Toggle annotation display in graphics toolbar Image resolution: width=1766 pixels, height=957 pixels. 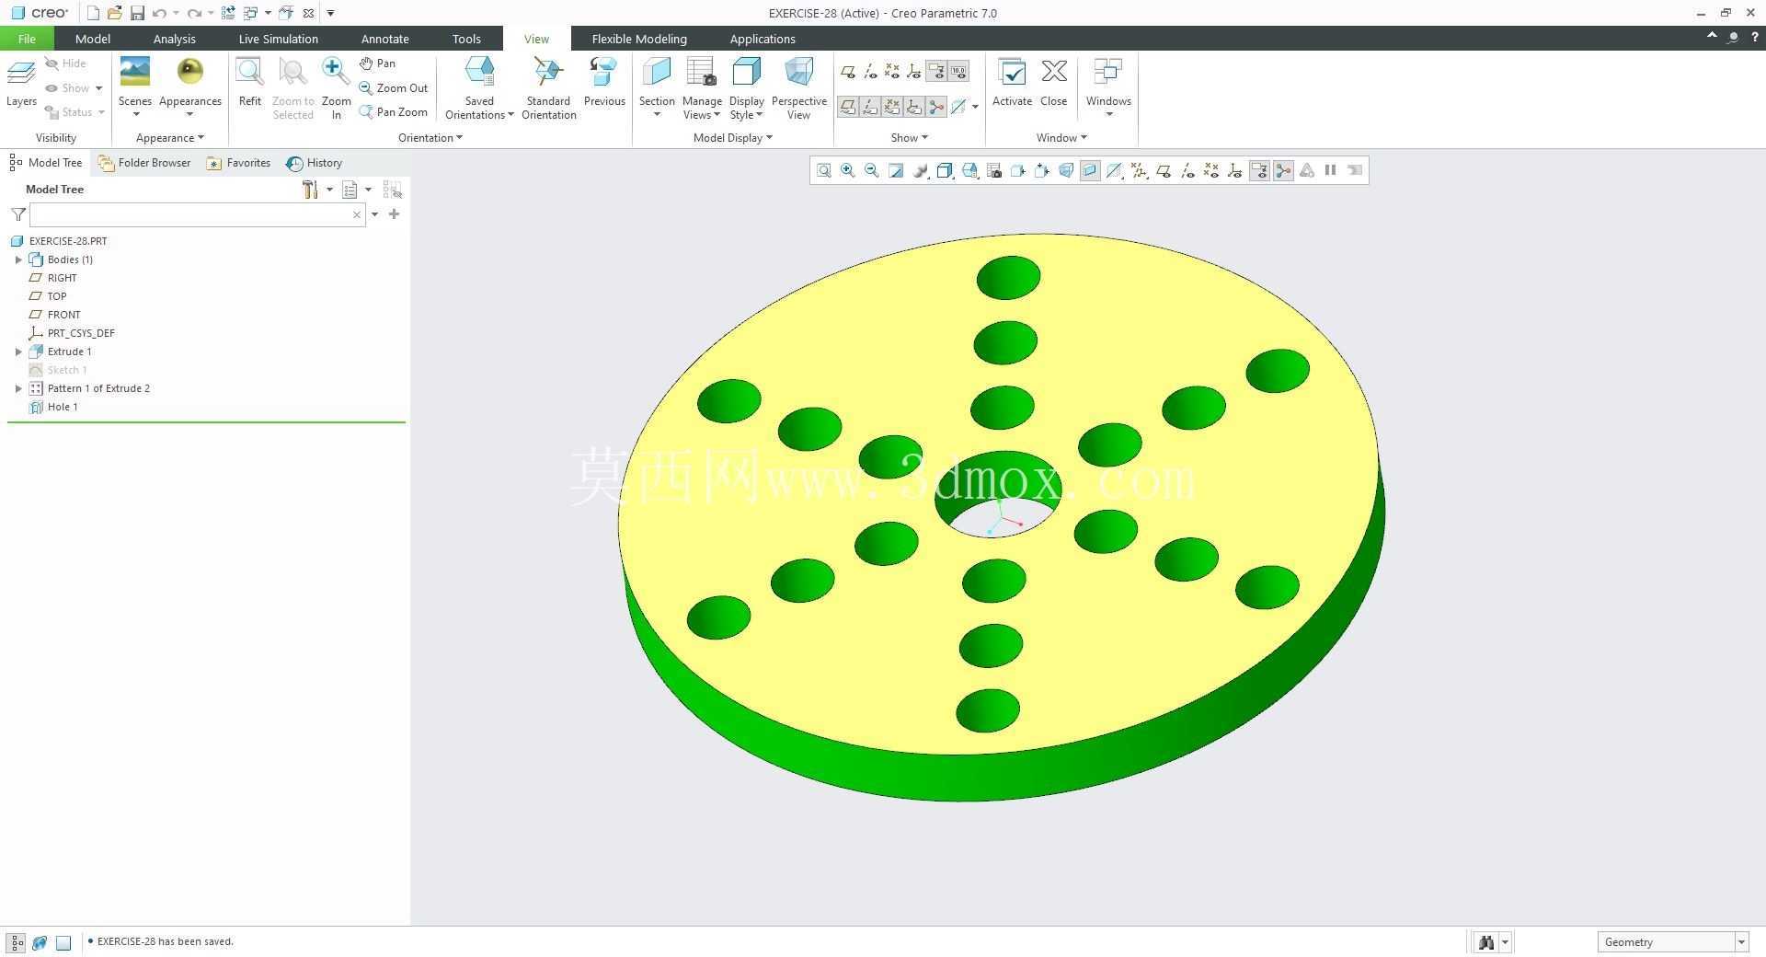[1259, 170]
